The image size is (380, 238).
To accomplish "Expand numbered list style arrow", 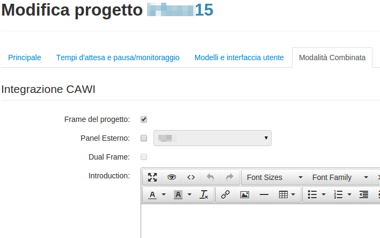I will 349,194.
